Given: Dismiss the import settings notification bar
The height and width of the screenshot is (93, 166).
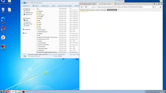Looking at the screenshot, I should click(x=119, y=10).
